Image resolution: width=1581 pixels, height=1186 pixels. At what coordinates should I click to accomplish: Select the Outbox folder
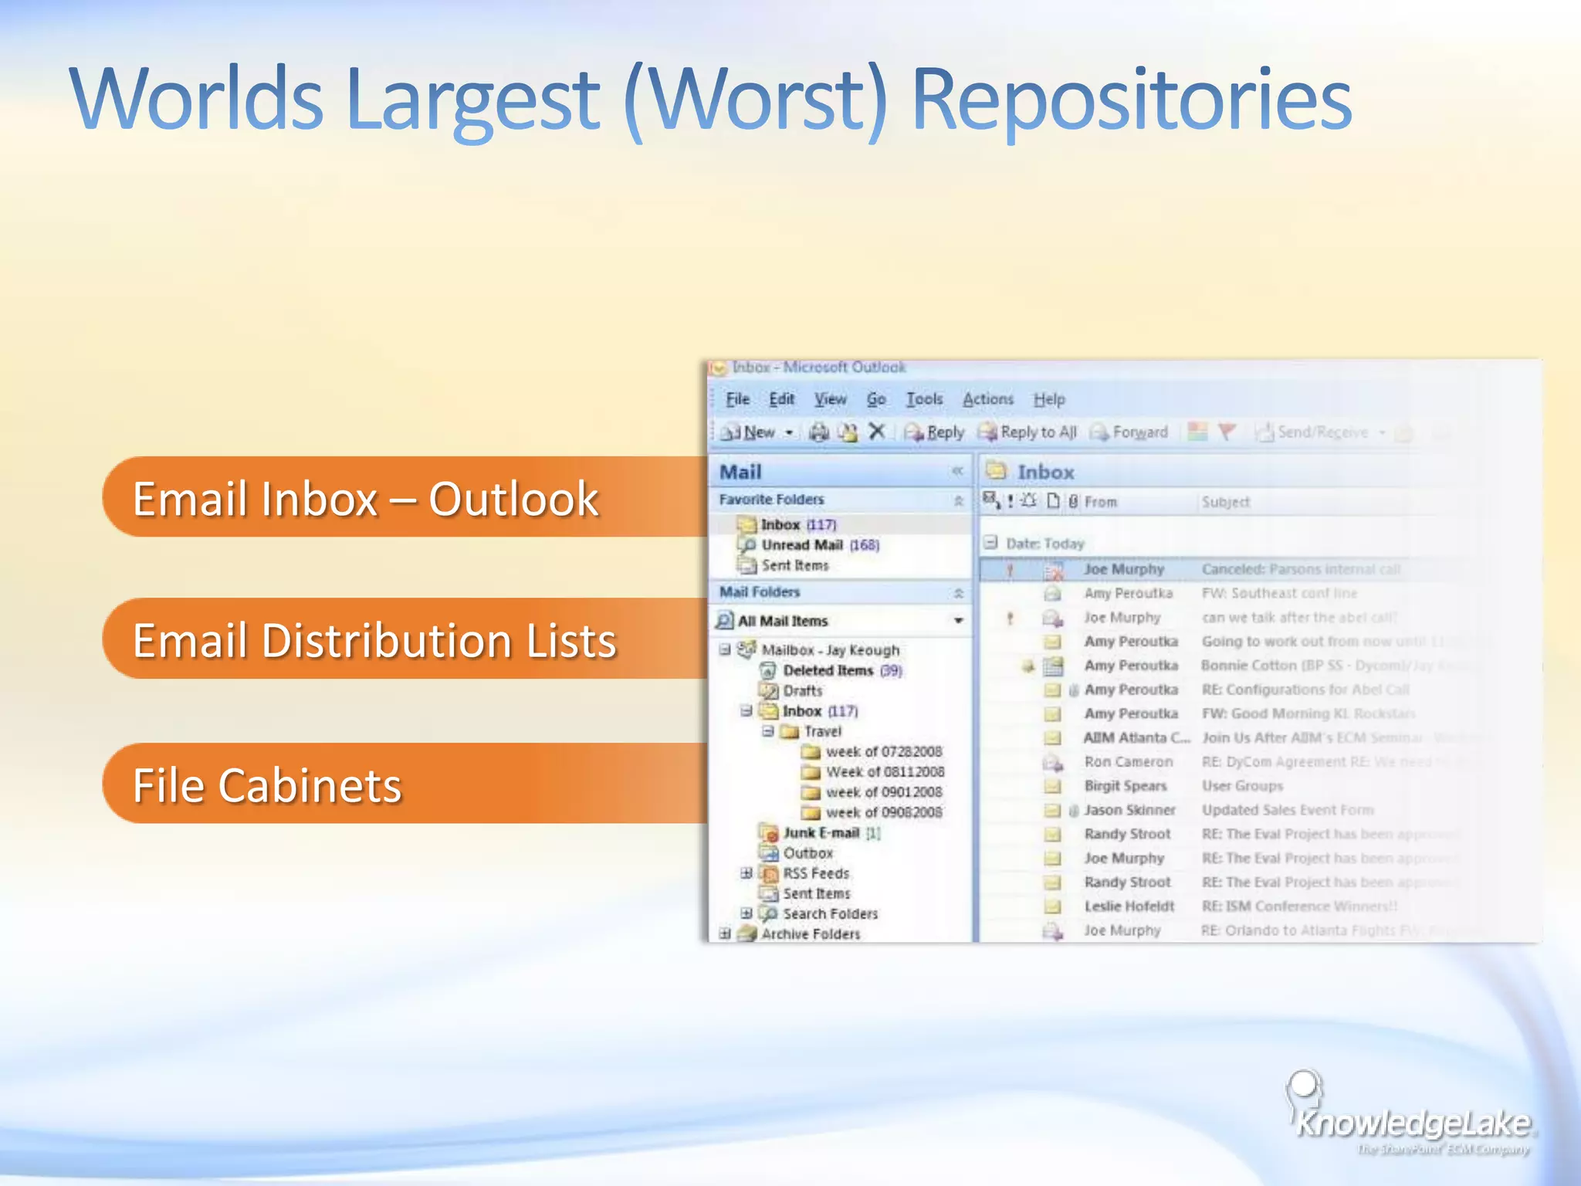(797, 853)
